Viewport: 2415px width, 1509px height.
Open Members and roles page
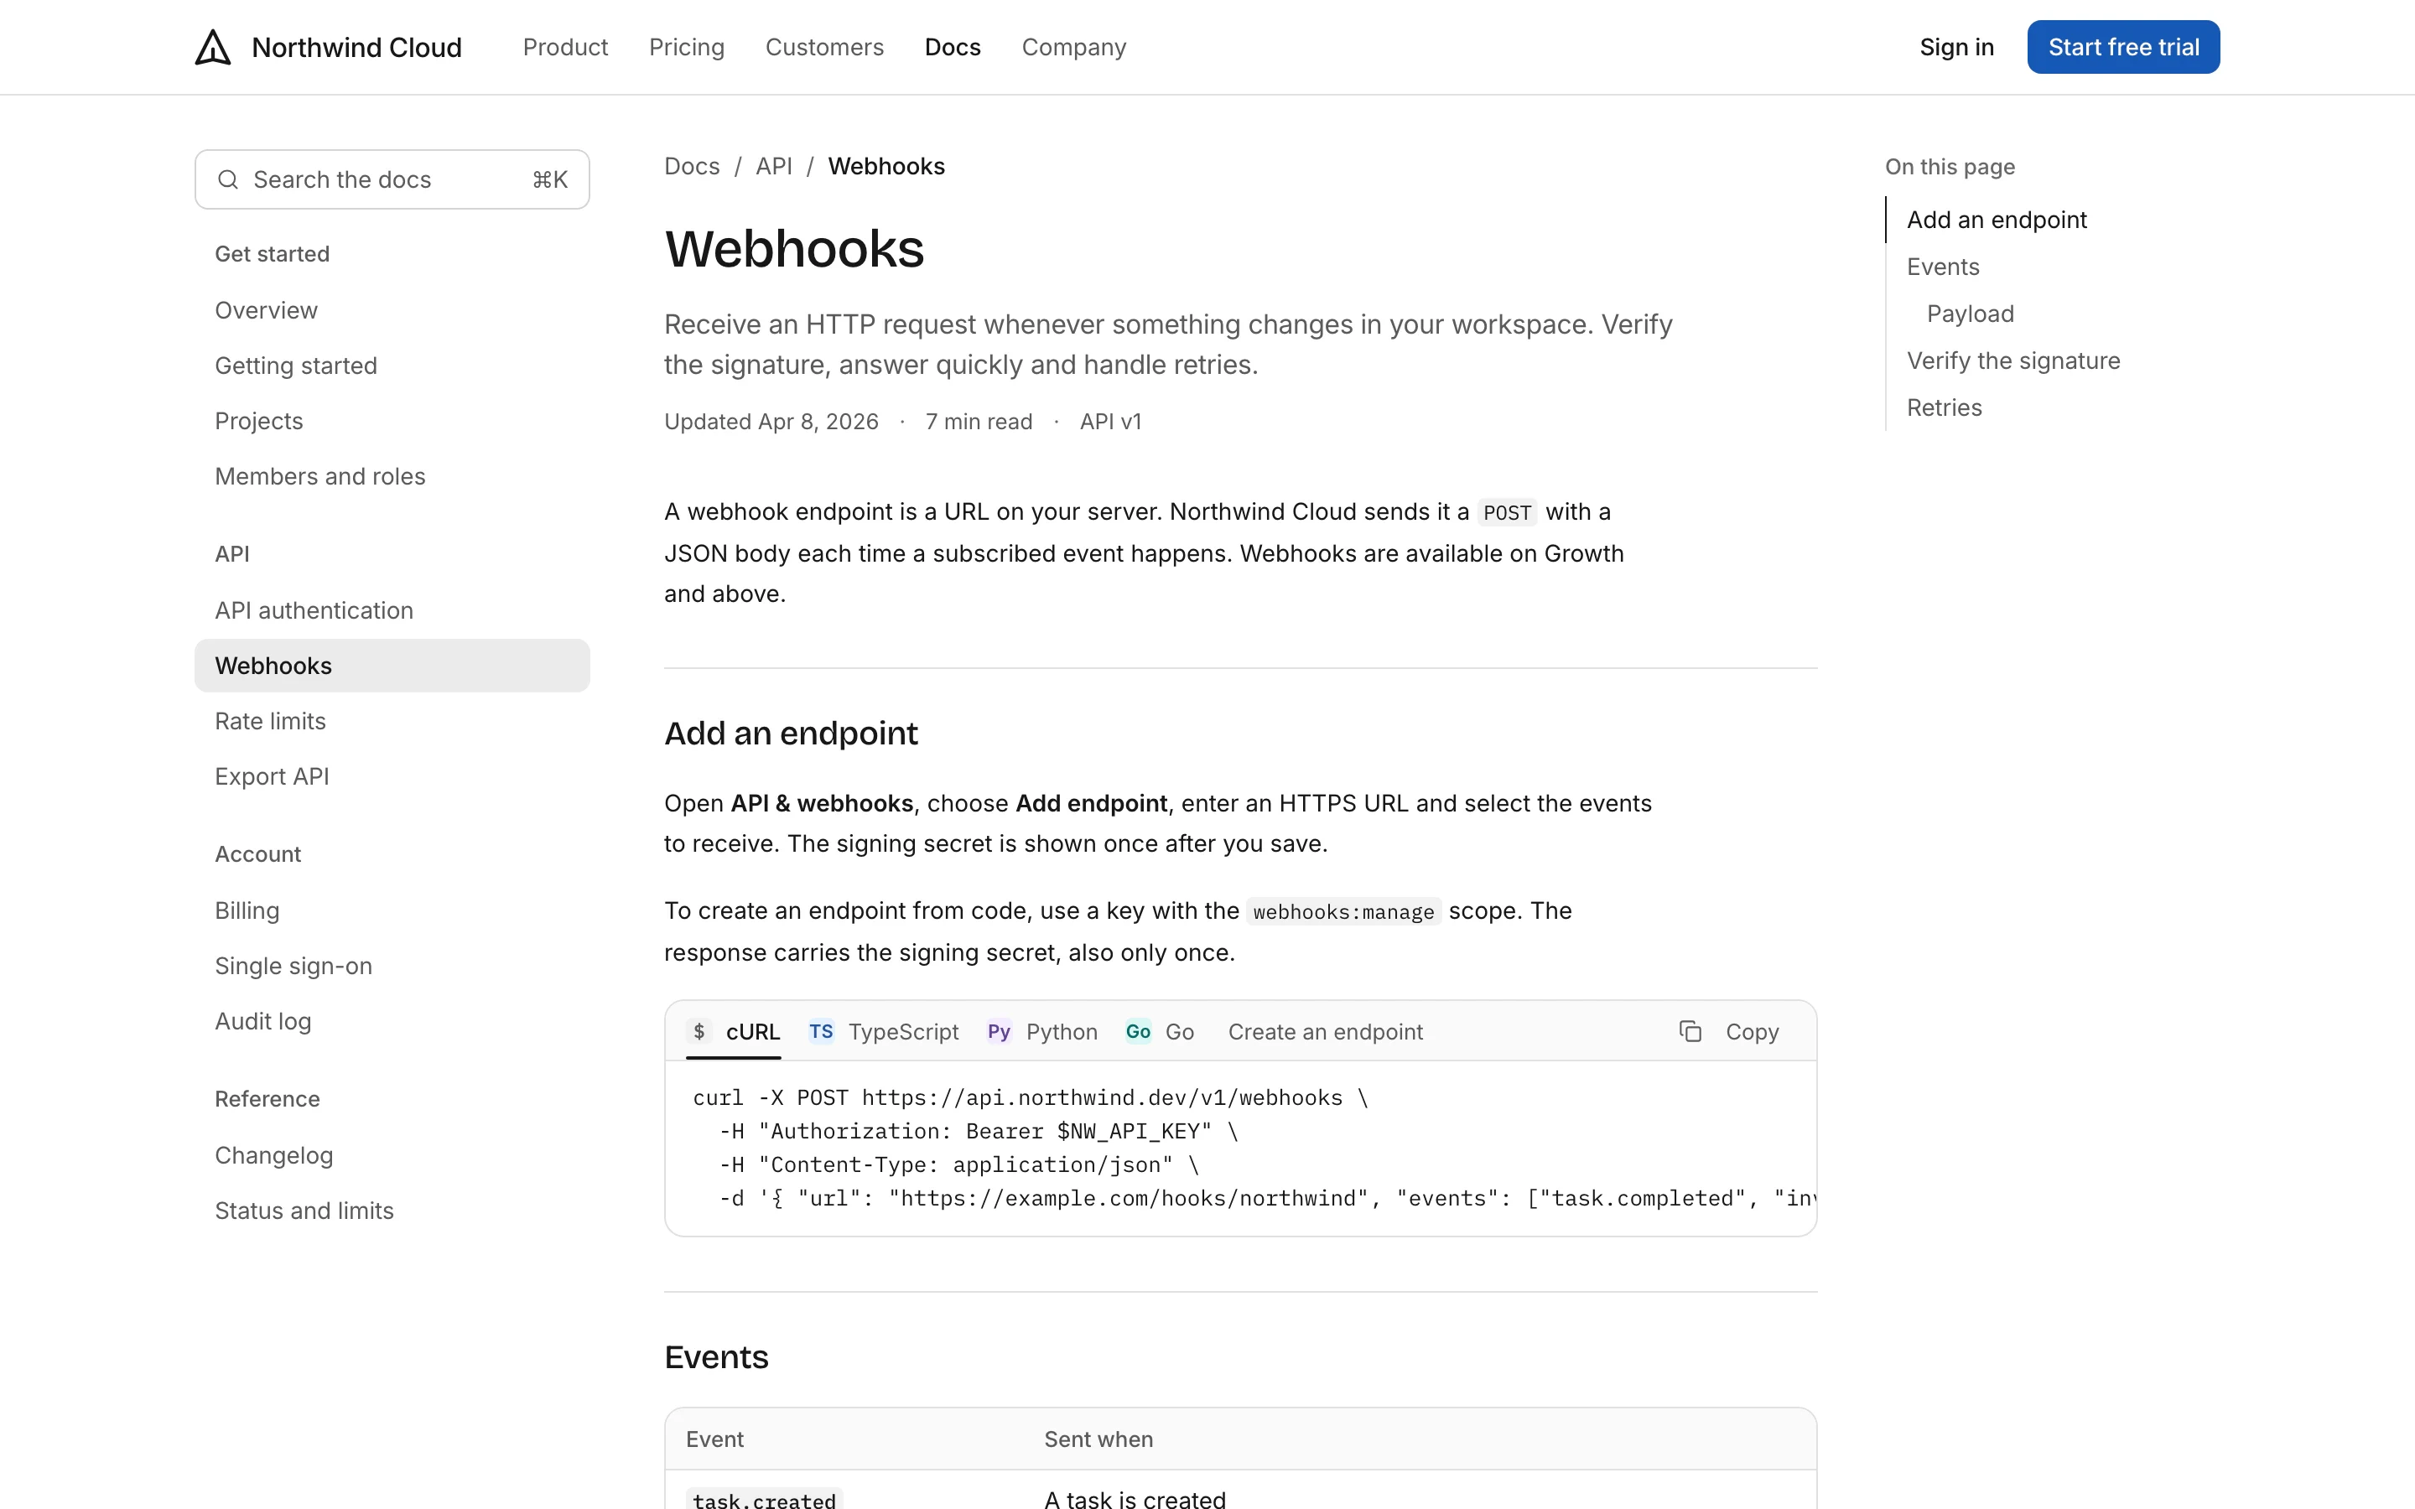[392, 476]
